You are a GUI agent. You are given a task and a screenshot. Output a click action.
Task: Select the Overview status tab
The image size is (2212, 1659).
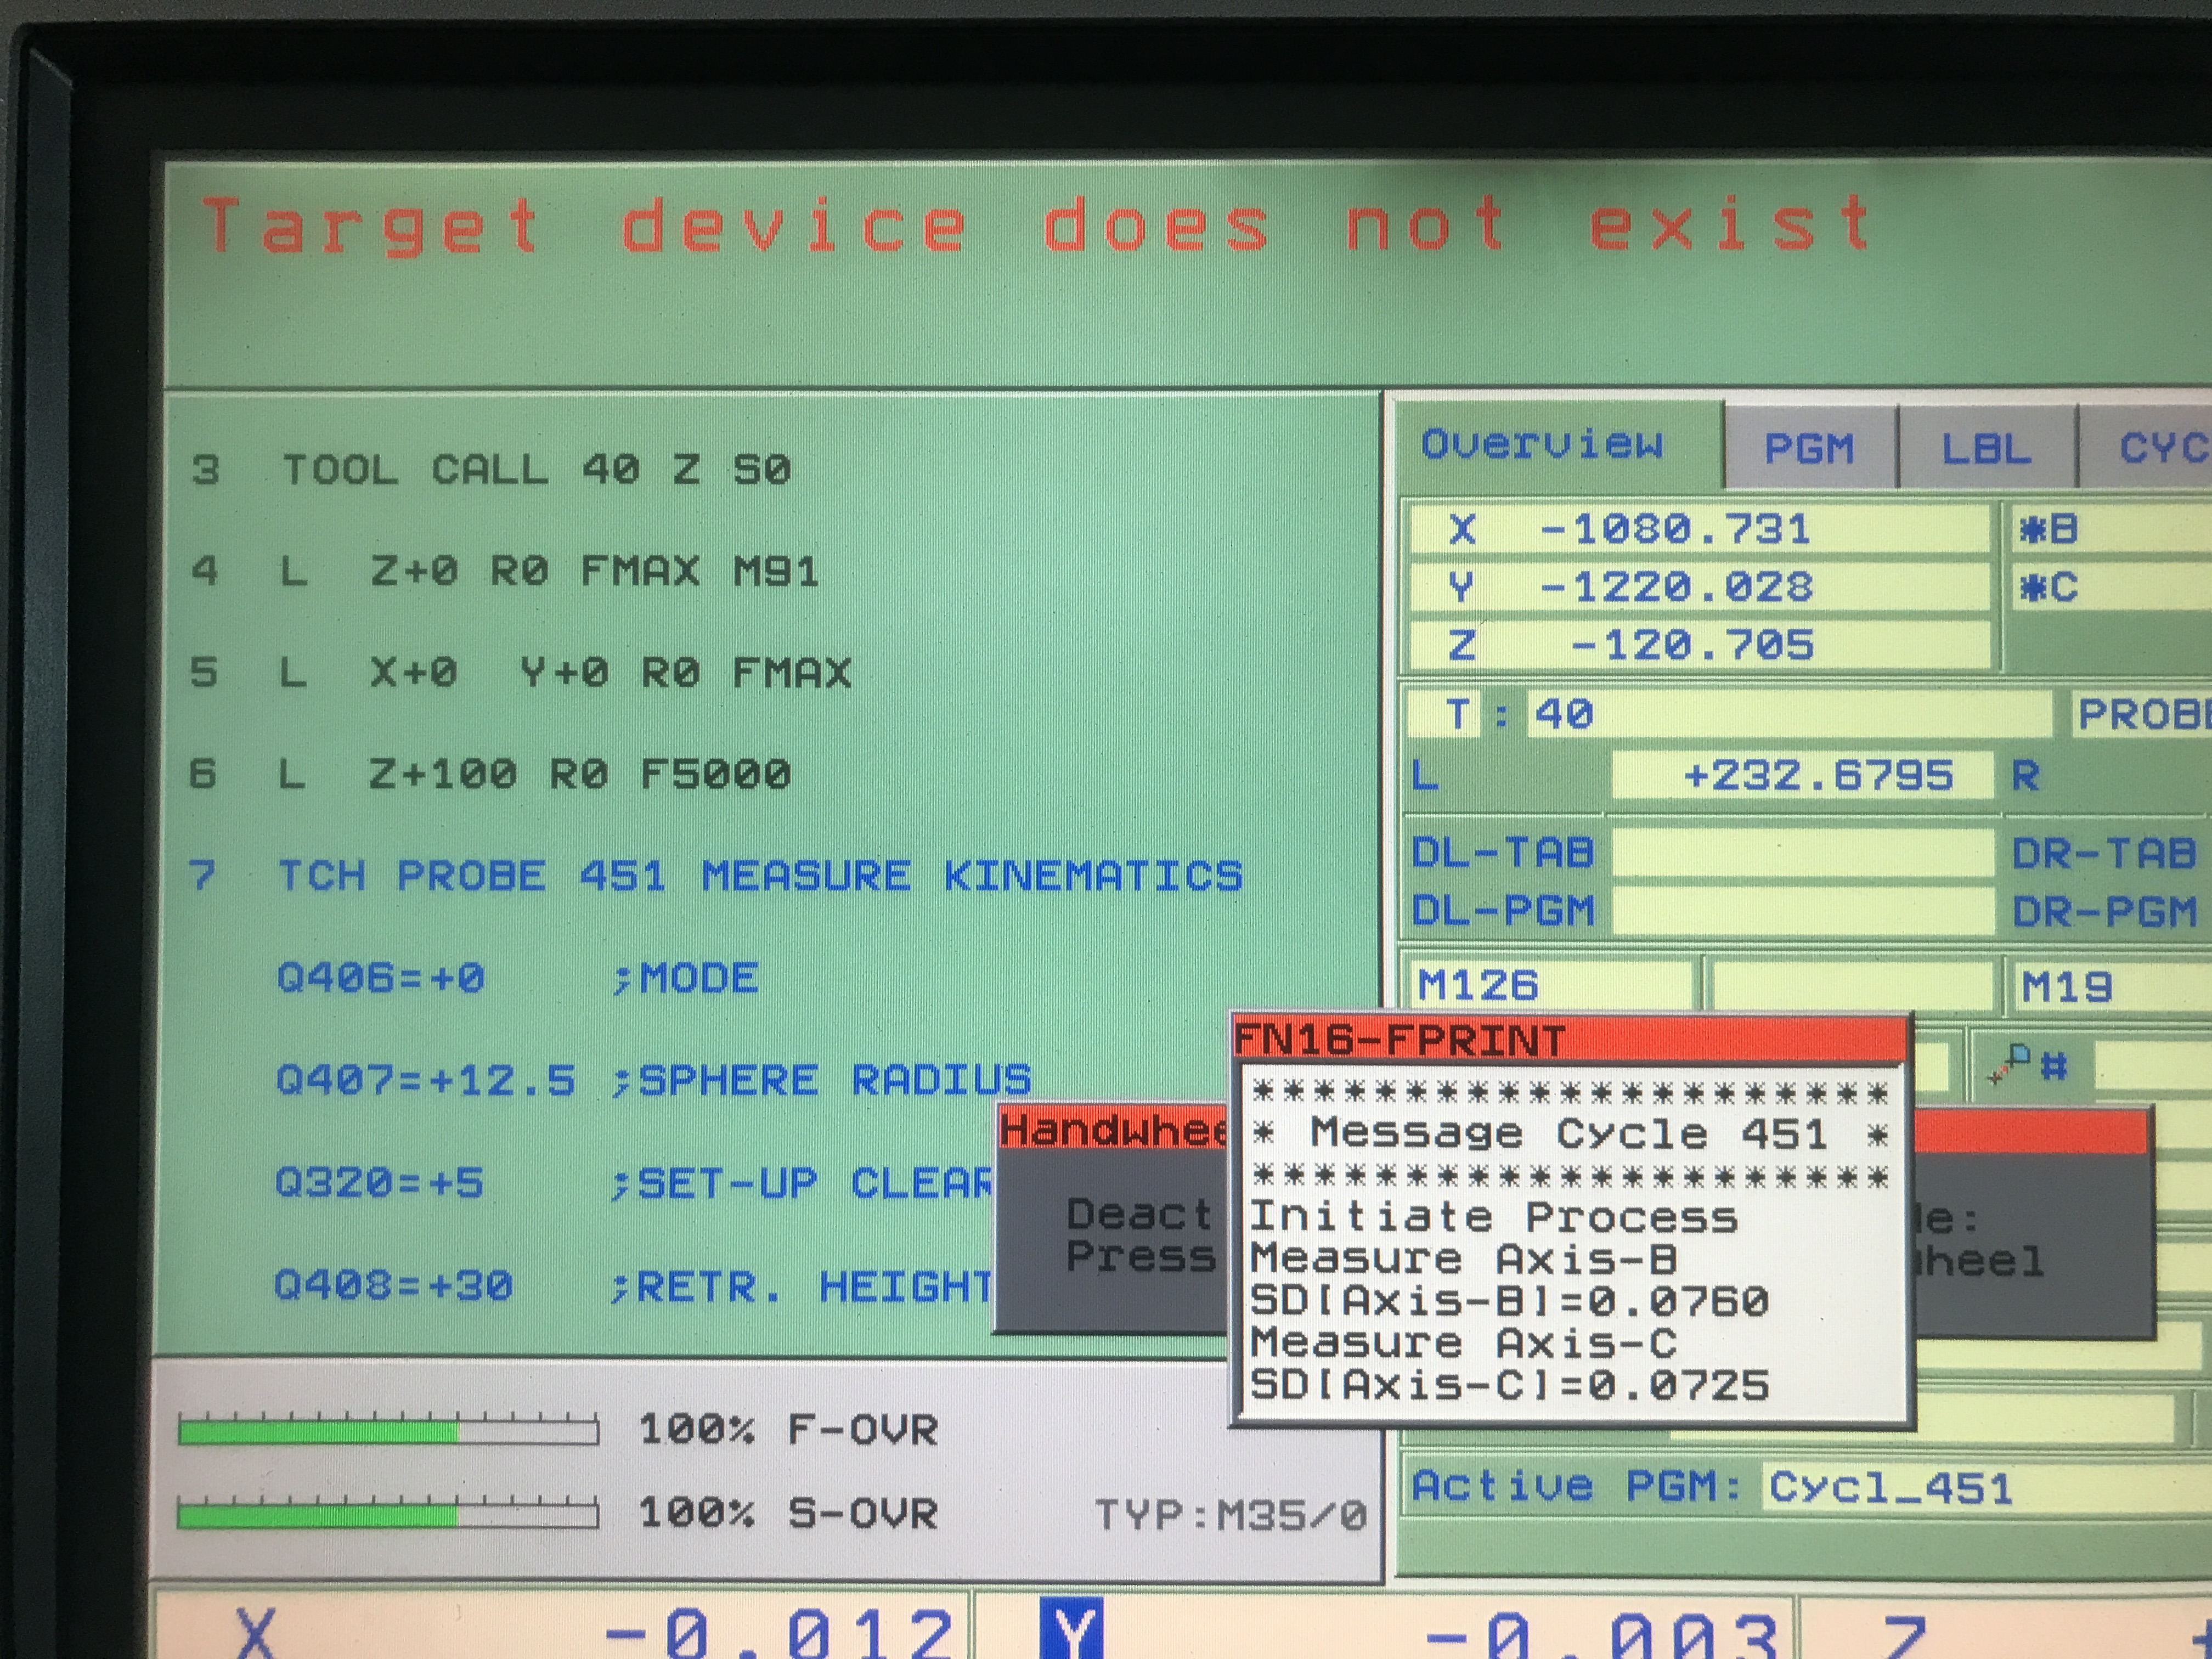(1542, 444)
